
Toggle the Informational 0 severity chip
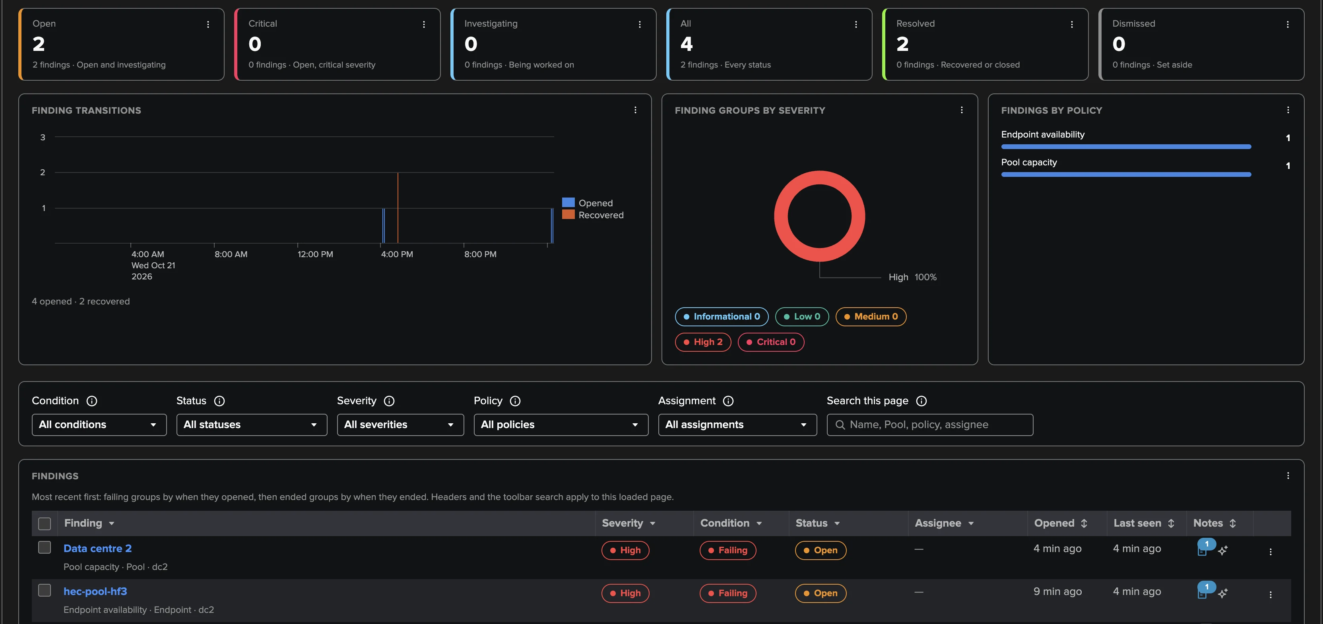pos(722,316)
